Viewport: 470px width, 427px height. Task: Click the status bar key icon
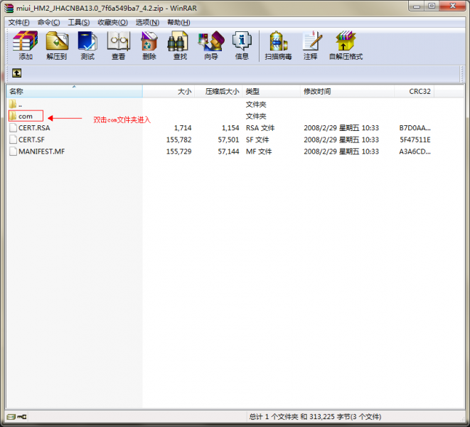pyautogui.click(x=22, y=416)
